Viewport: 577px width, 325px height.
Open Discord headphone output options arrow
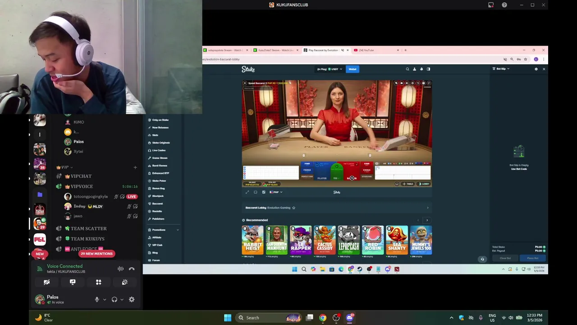click(x=122, y=299)
